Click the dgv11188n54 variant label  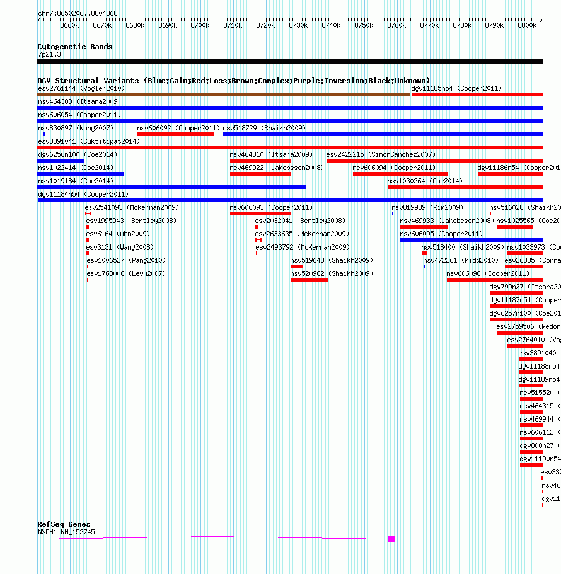point(539,366)
